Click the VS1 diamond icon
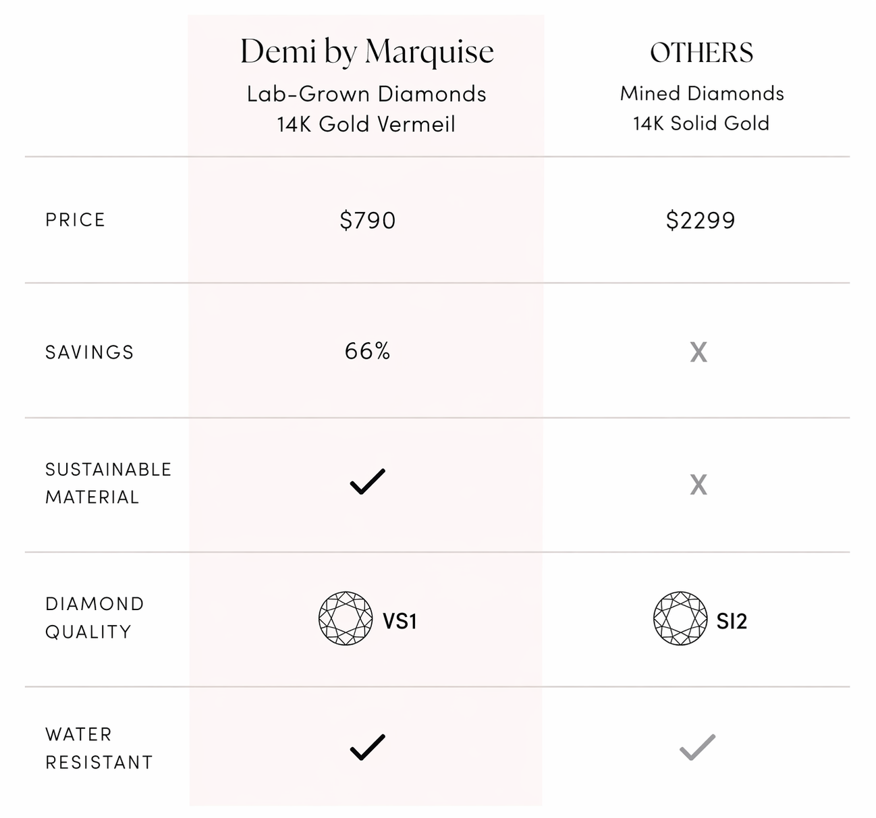The image size is (876, 818). tap(345, 619)
